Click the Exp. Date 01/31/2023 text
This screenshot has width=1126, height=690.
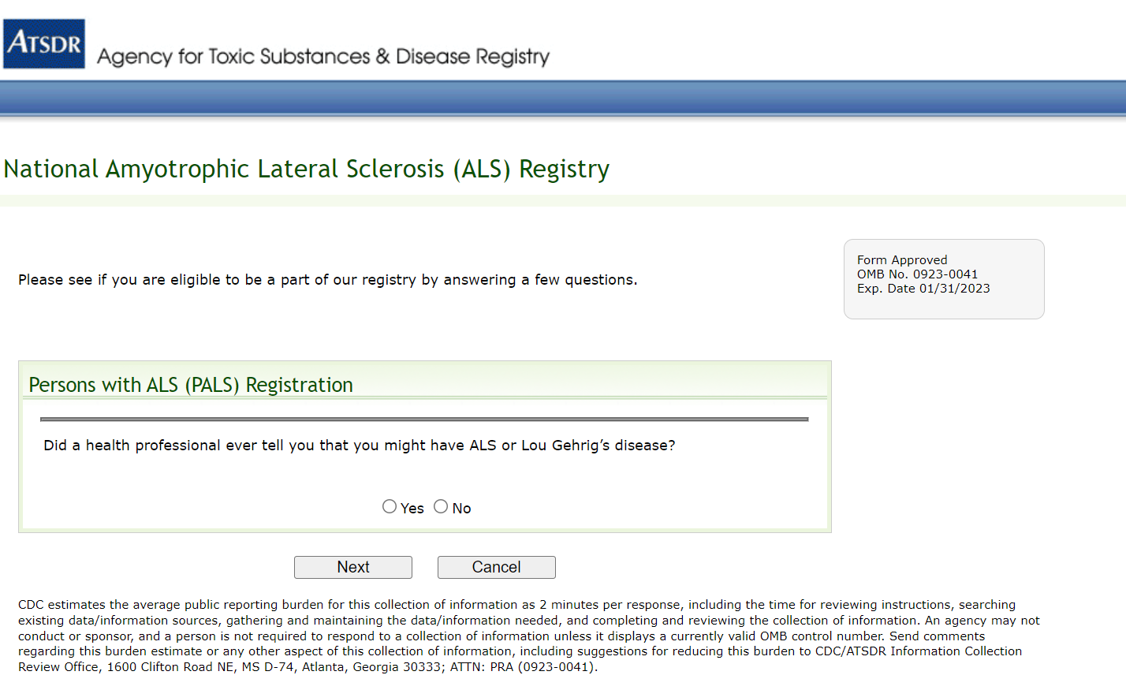click(x=923, y=289)
